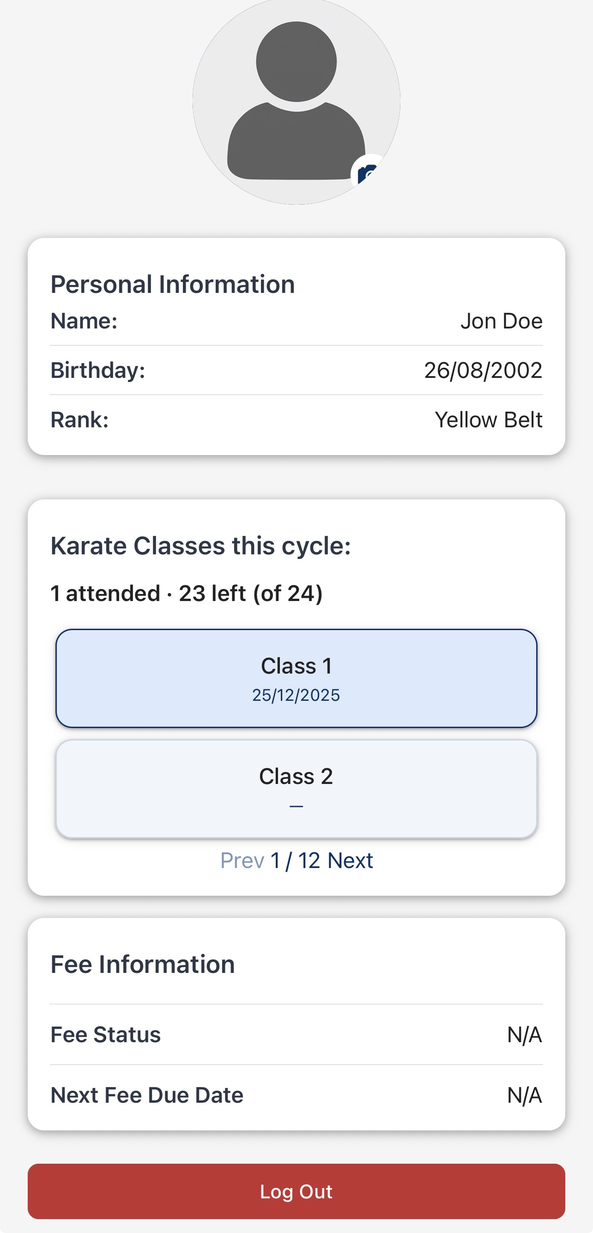This screenshot has width=593, height=1233.
Task: Click the Fee Status N/A value
Action: pyautogui.click(x=525, y=1035)
